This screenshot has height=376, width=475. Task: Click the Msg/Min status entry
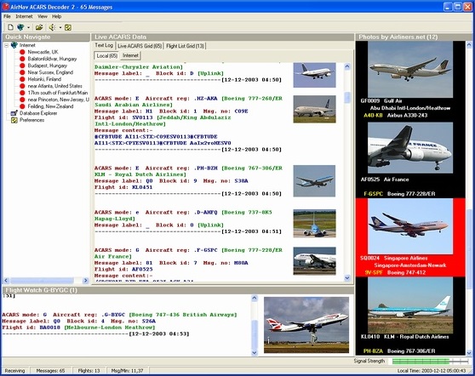127,371
